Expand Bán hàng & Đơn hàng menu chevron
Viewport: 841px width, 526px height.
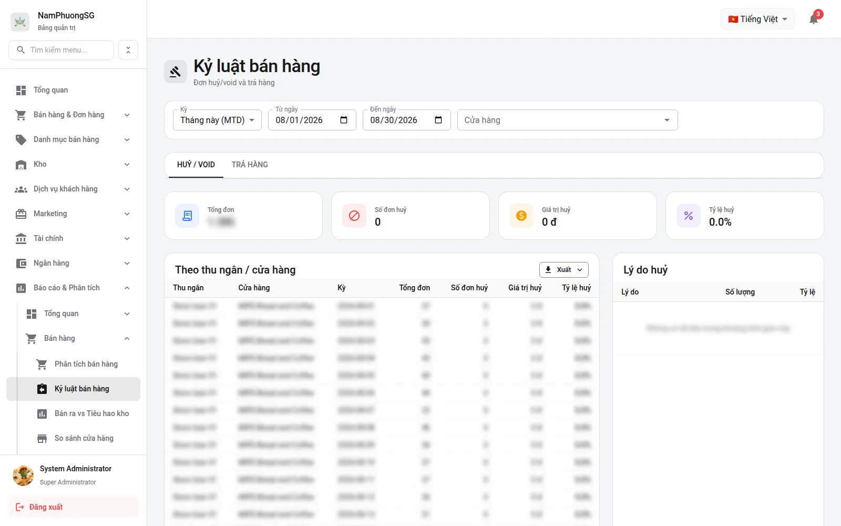[x=127, y=115]
